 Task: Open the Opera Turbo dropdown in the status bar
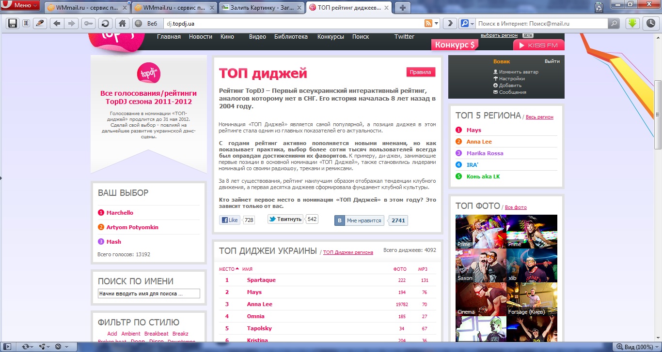click(x=61, y=347)
